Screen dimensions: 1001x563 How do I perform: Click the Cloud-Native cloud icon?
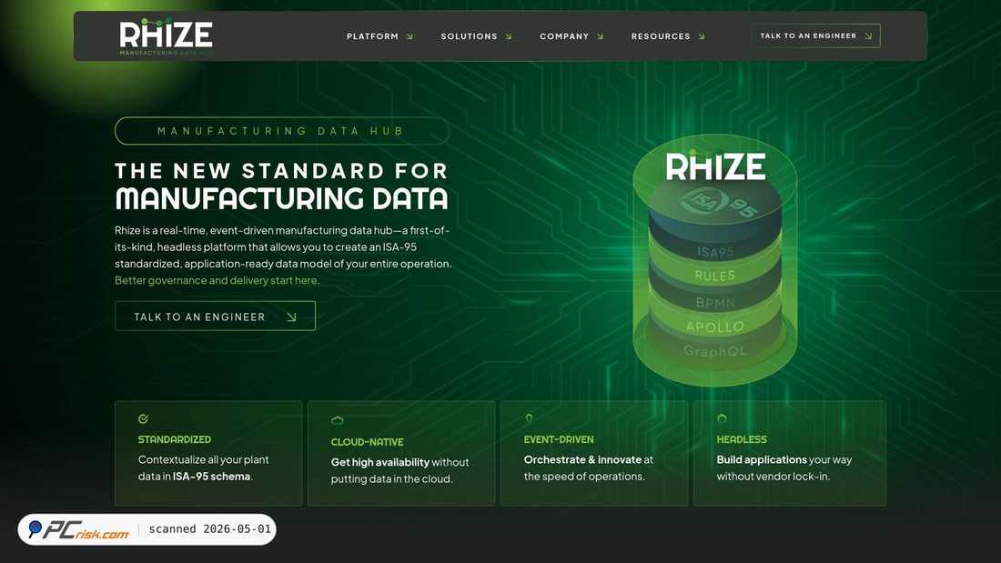tap(337, 420)
